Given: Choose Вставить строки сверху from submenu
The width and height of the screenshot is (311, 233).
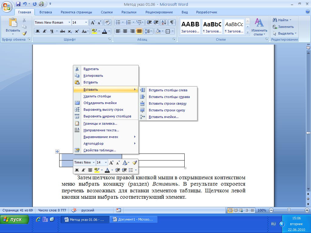Looking at the screenshot, I should [168, 103].
